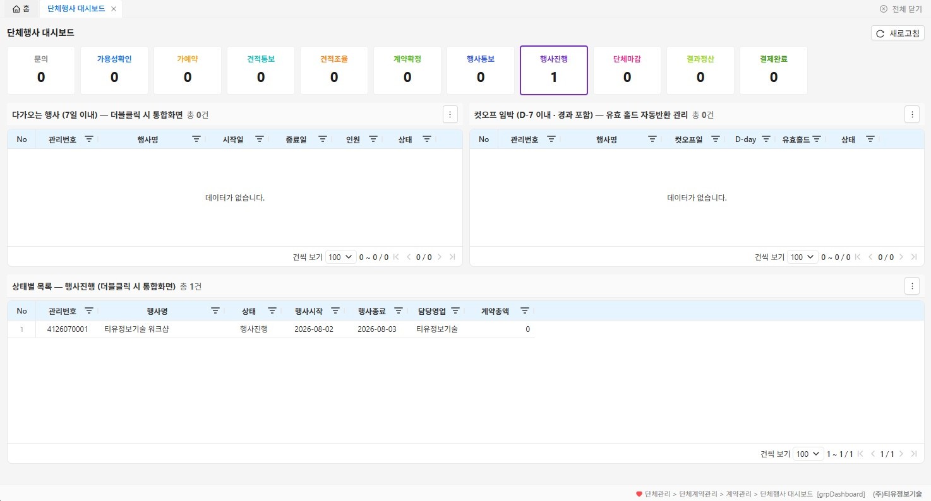Select the 행사진행 status card
The image size is (931, 501).
[554, 70]
